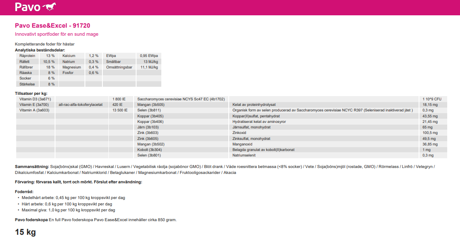The image size is (460, 242).
Task: Select the Vitamin D3 (3a671) cell
Action: click(x=35, y=99)
